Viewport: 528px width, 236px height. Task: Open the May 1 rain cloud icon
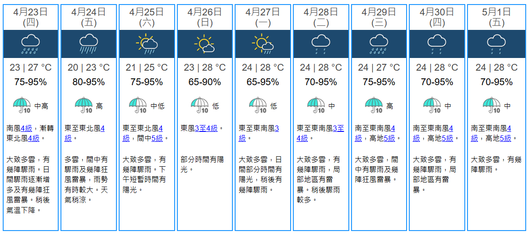click(496, 44)
